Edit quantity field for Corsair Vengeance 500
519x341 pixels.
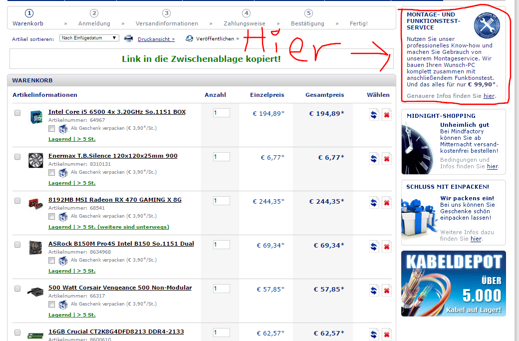(222, 289)
